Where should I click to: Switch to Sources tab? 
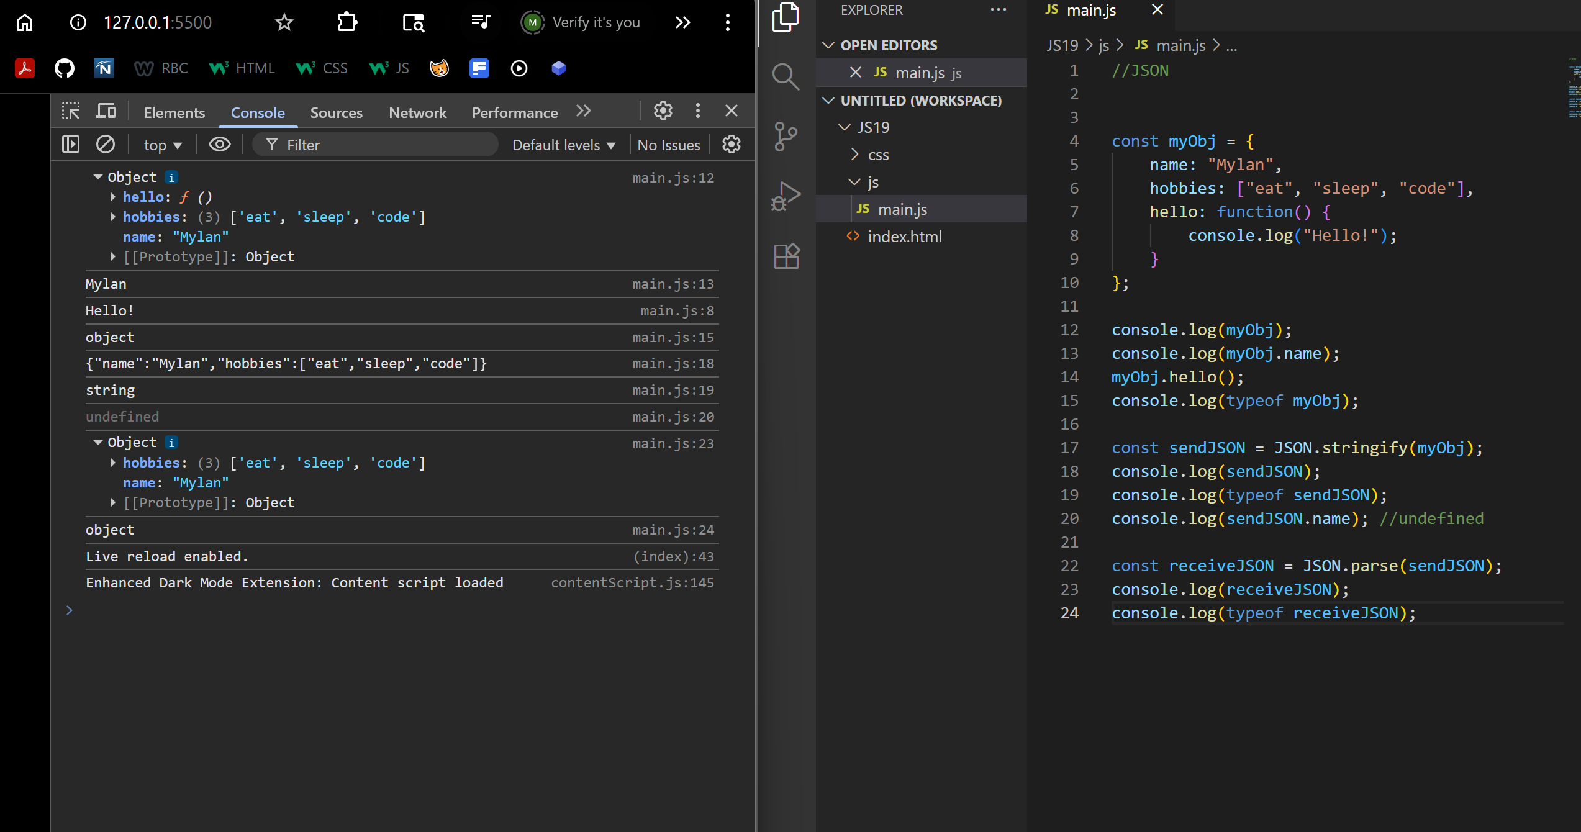click(x=336, y=112)
